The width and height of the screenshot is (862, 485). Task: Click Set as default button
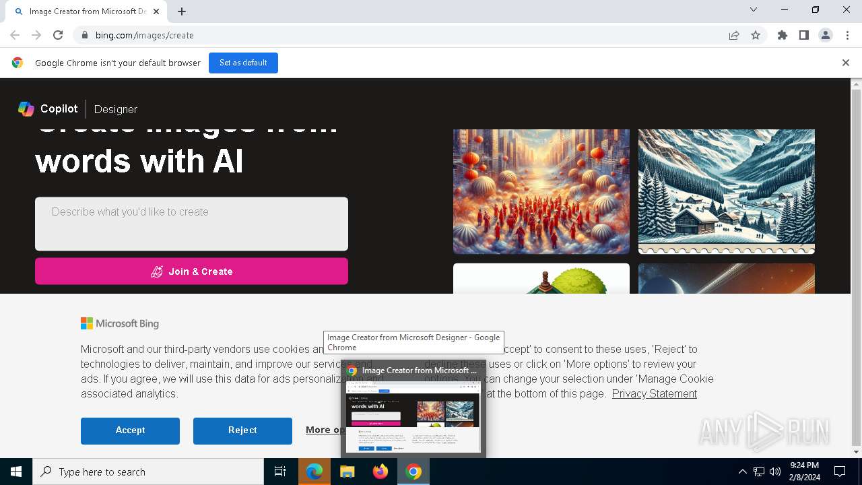coord(243,63)
